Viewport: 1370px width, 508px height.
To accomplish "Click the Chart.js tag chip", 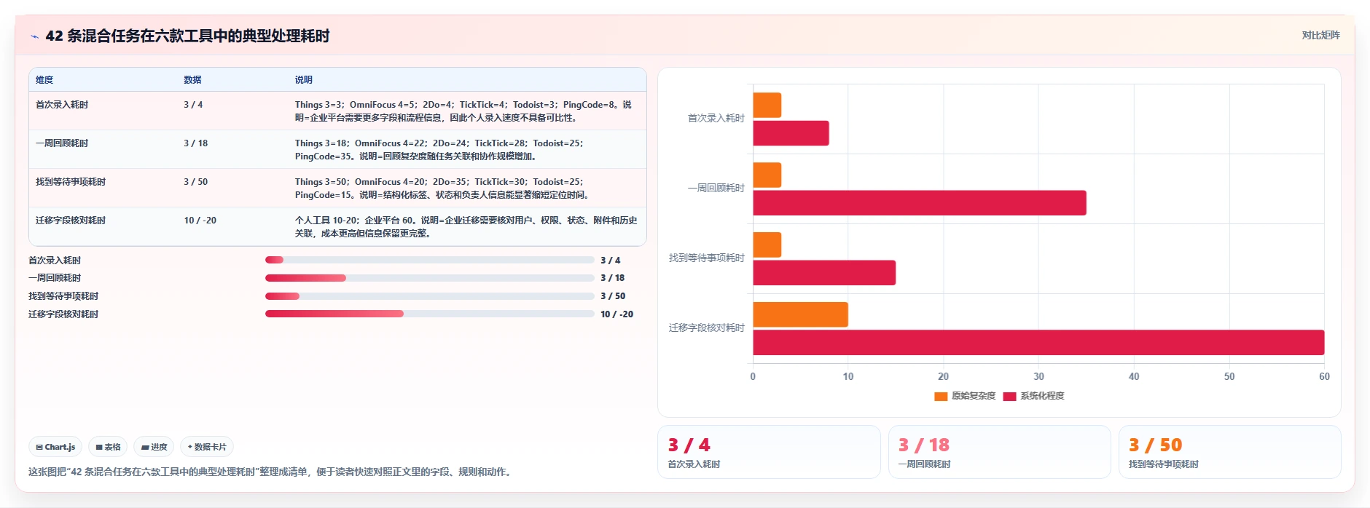I will point(55,447).
